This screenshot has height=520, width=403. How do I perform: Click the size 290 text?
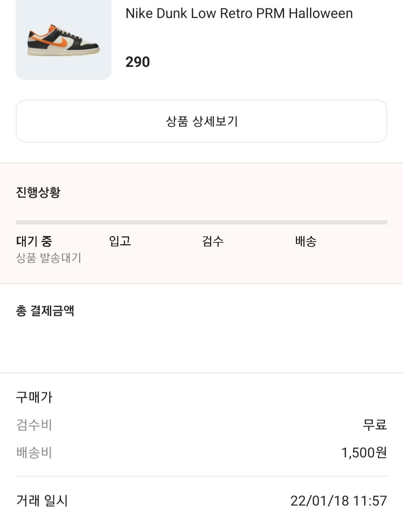coord(138,62)
